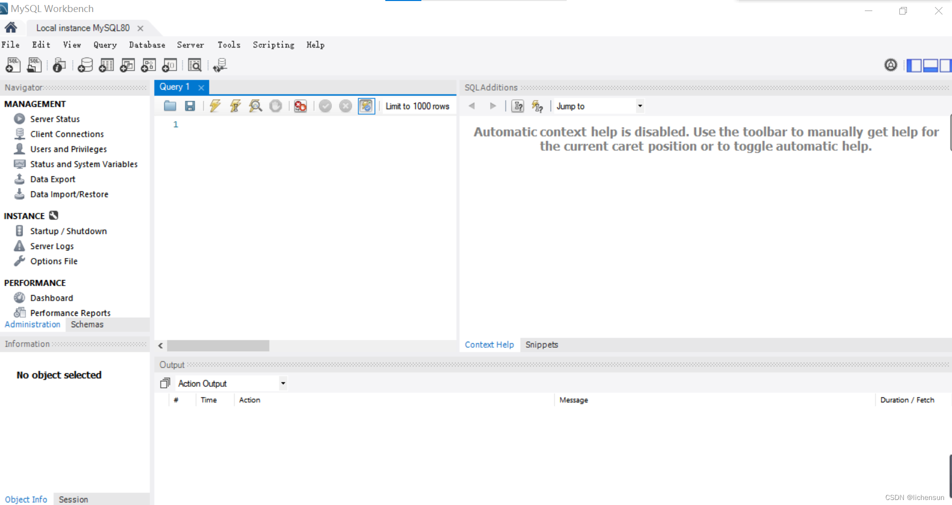Open Options File
Viewport: 952px width, 505px height.
click(54, 261)
